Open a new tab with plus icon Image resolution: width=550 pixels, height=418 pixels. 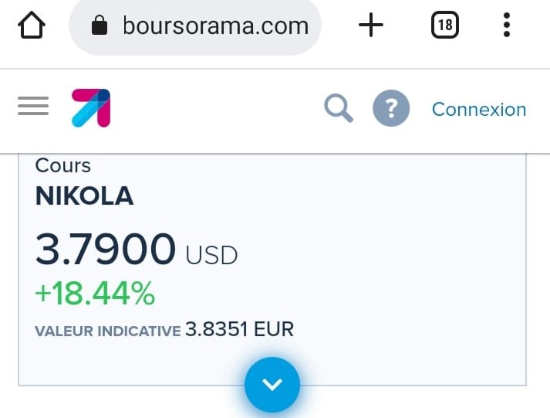371,25
